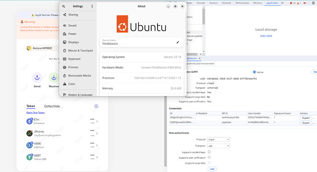
Task: Edit device name with pencil icon
Action: point(178,42)
